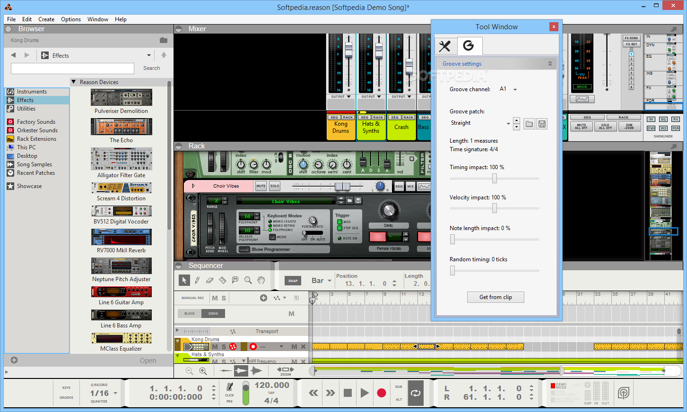The width and height of the screenshot is (687, 412).
Task: Open the Groove channel A1 dropdown
Action: click(515, 89)
